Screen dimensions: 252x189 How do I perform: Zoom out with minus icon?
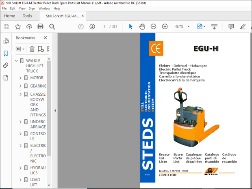[153, 27]
